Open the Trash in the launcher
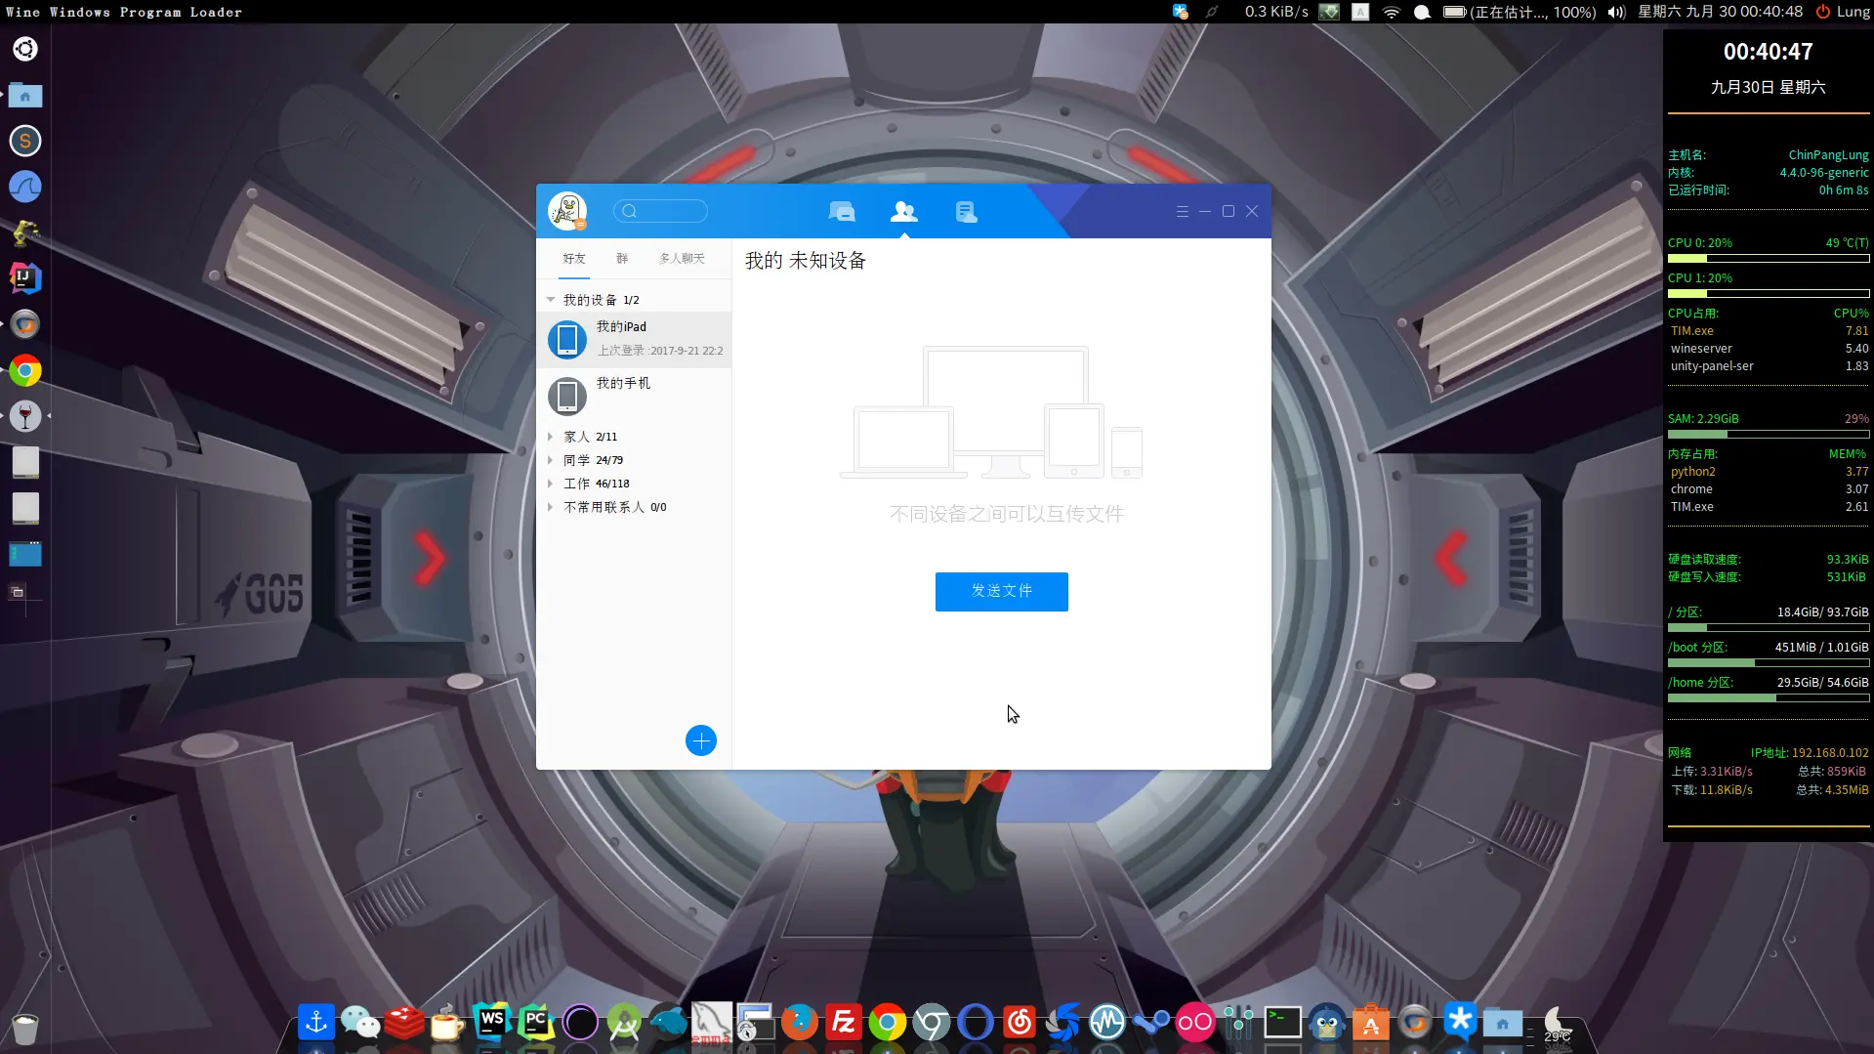Screen dimensions: 1874x1054 point(25,1028)
